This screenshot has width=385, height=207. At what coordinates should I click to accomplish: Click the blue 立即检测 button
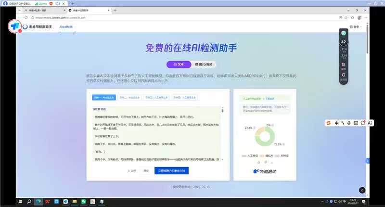pos(171,171)
